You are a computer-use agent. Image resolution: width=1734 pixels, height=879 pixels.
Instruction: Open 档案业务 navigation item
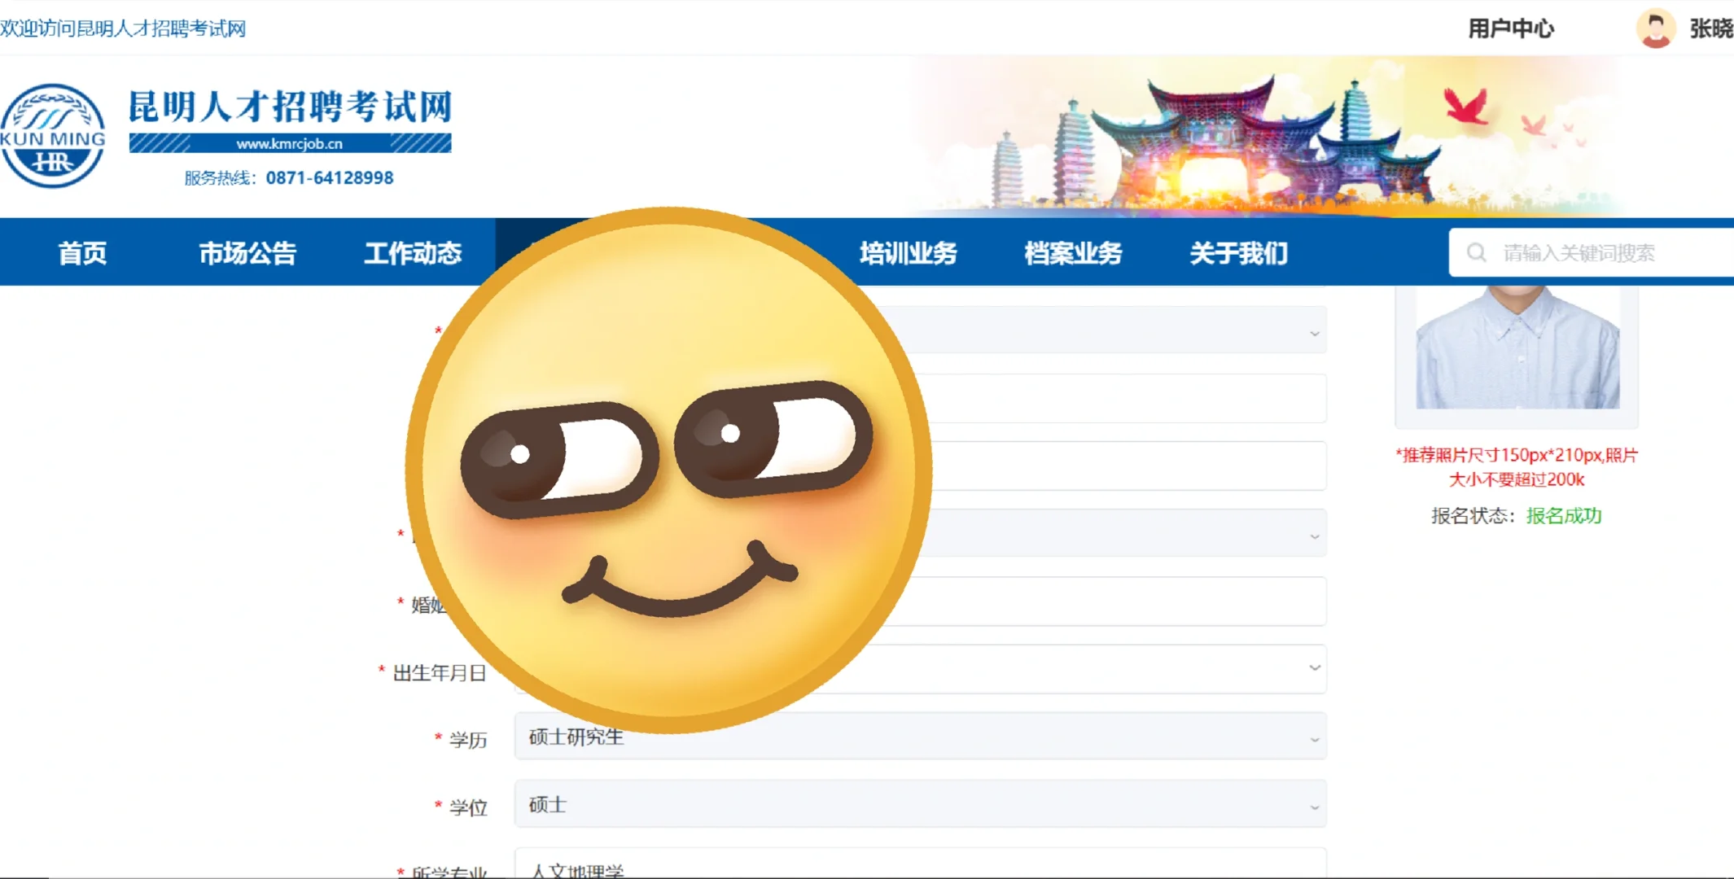click(x=1073, y=253)
